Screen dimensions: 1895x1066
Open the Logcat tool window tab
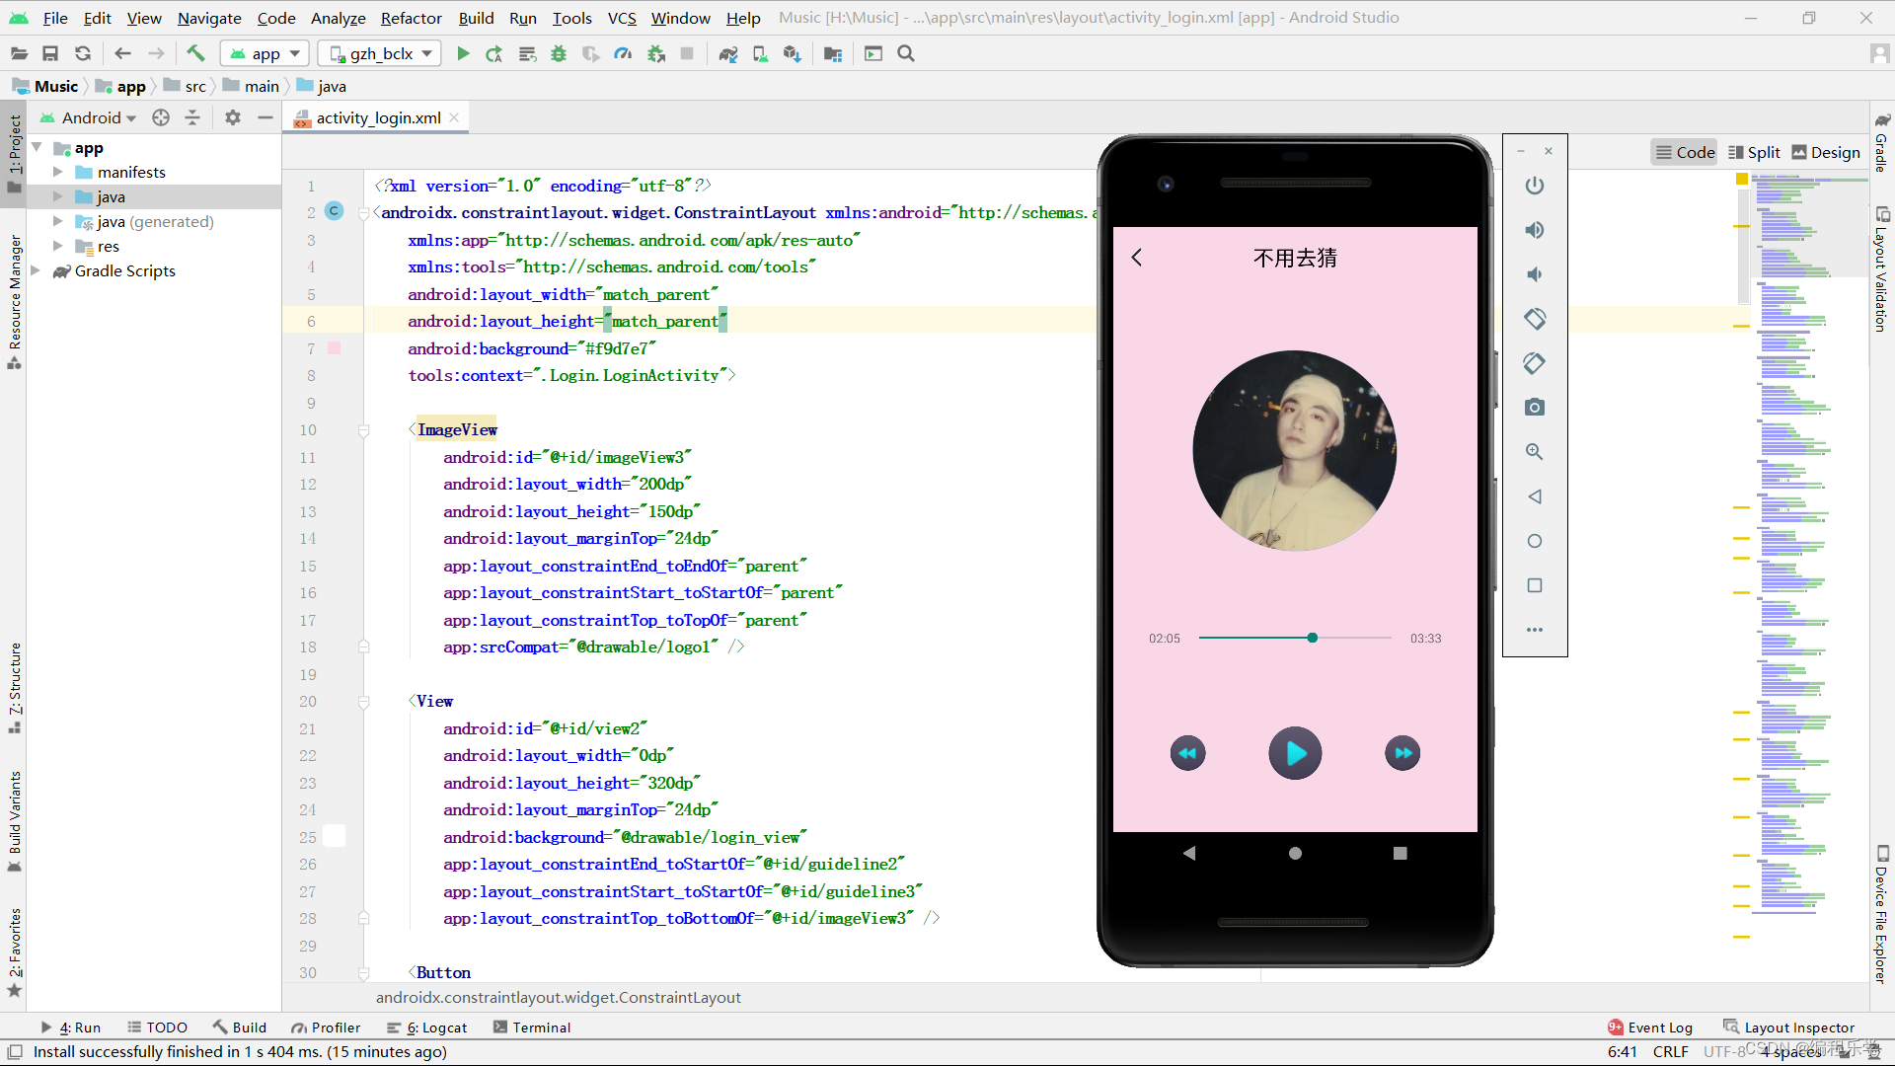click(427, 1028)
